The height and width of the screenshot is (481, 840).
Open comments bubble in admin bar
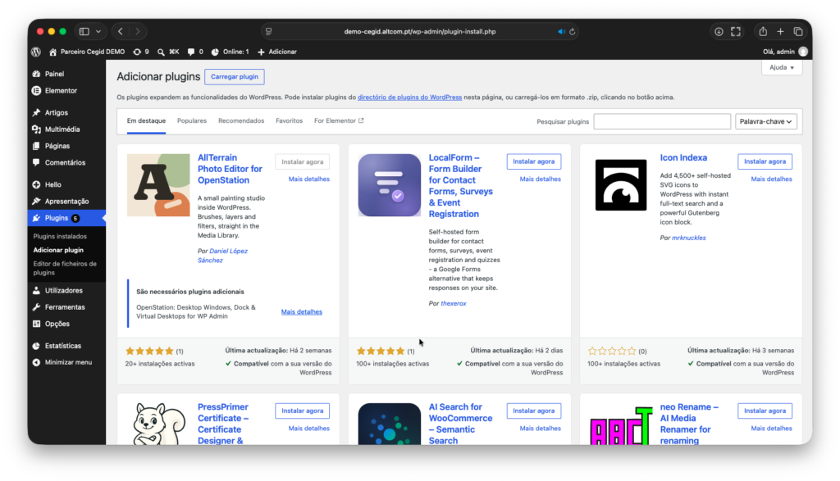pyautogui.click(x=195, y=52)
